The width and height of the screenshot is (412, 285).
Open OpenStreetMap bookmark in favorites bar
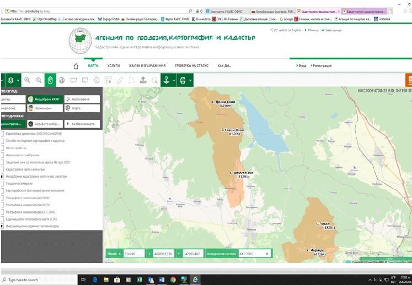point(45,19)
